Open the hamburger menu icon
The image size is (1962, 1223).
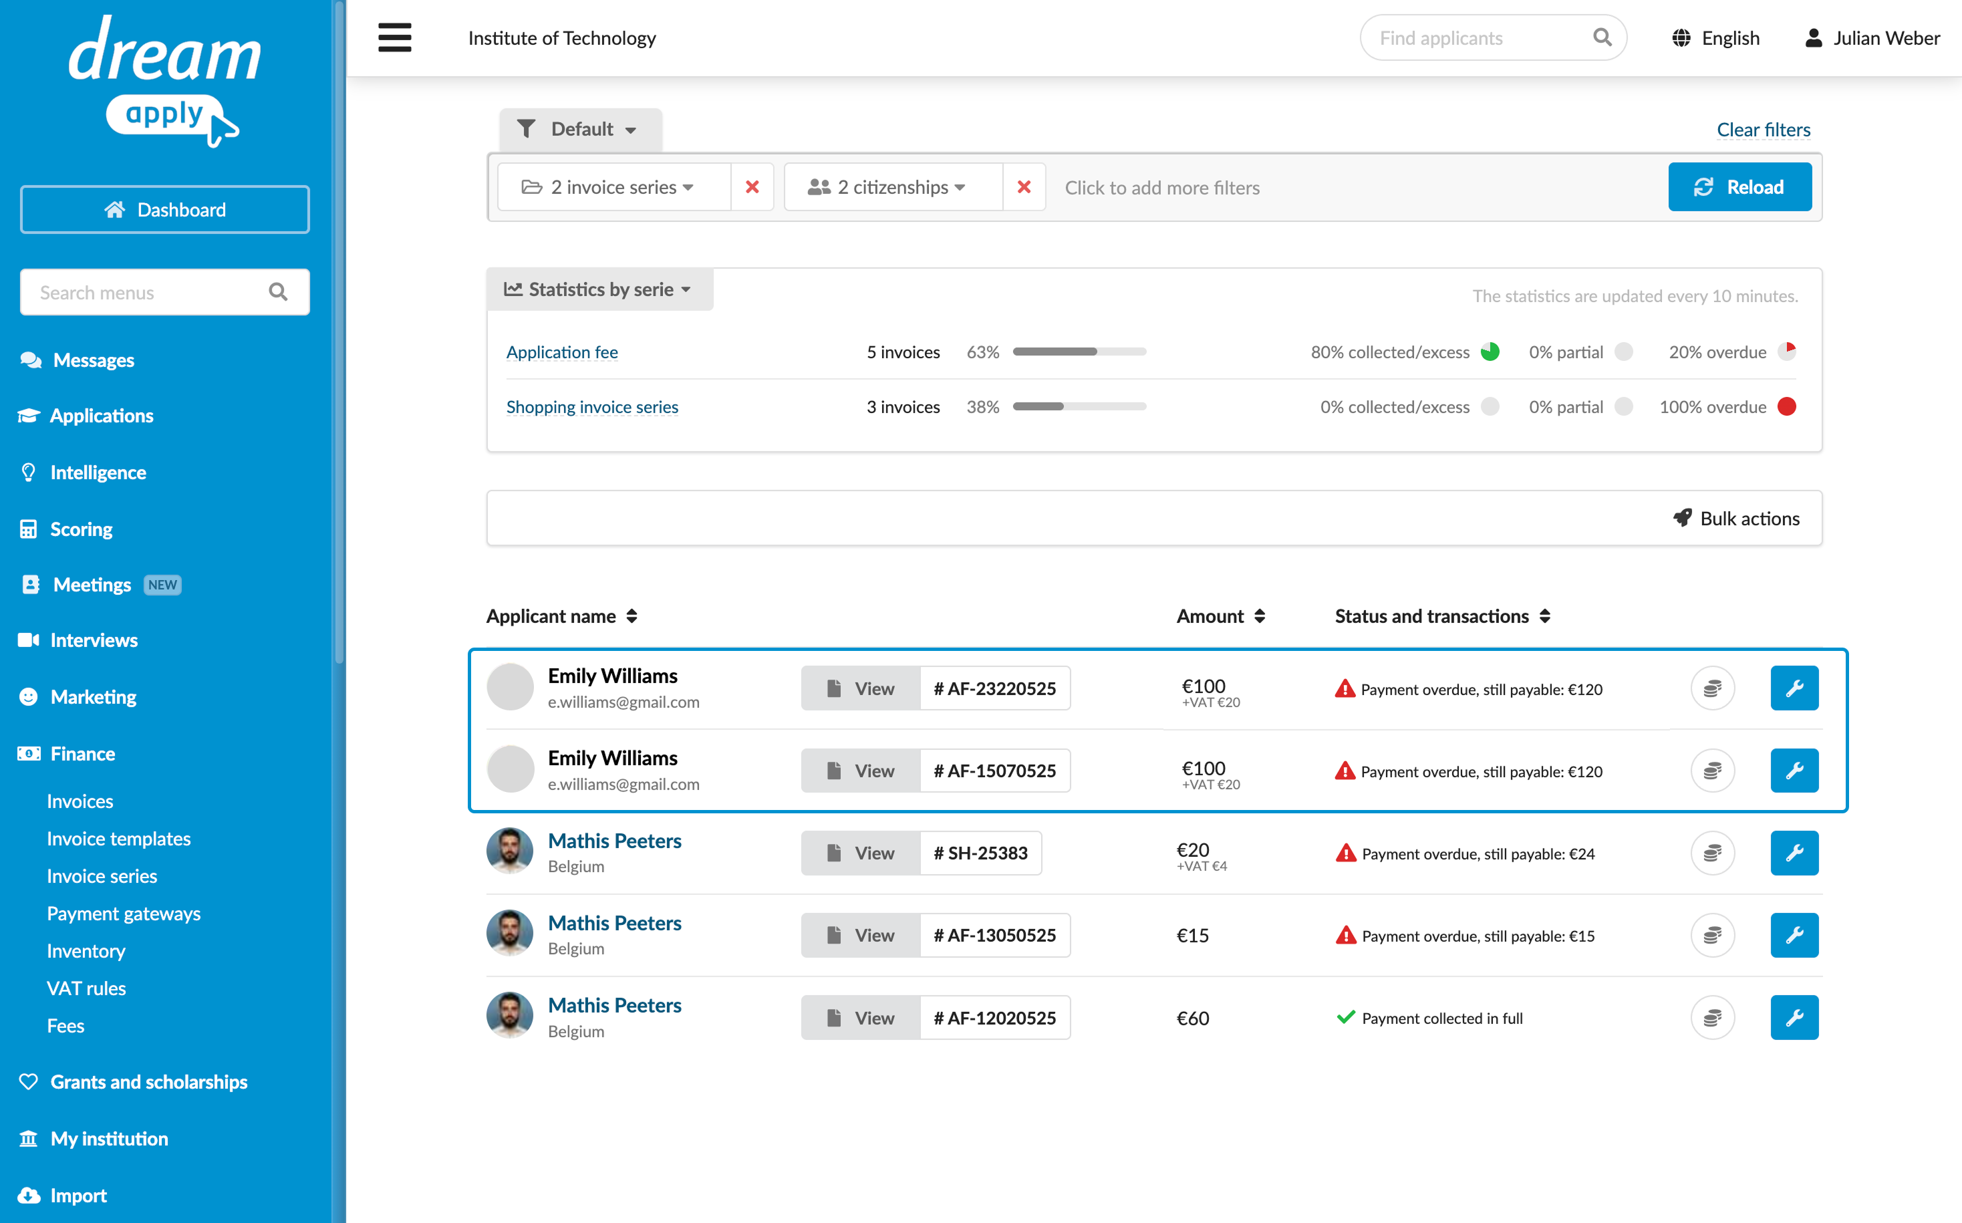tap(395, 37)
